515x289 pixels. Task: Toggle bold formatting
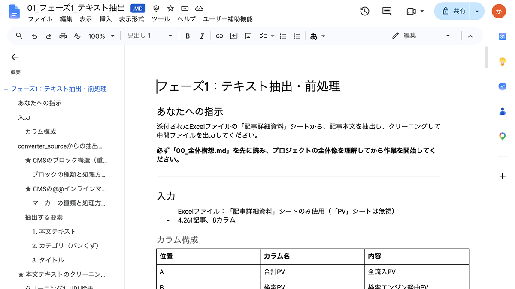tap(188, 36)
